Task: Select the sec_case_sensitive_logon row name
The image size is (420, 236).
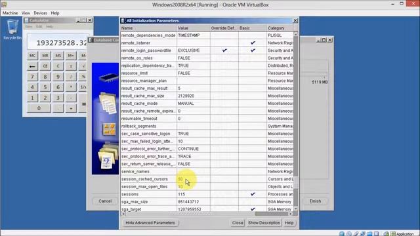Action: [x=146, y=134]
